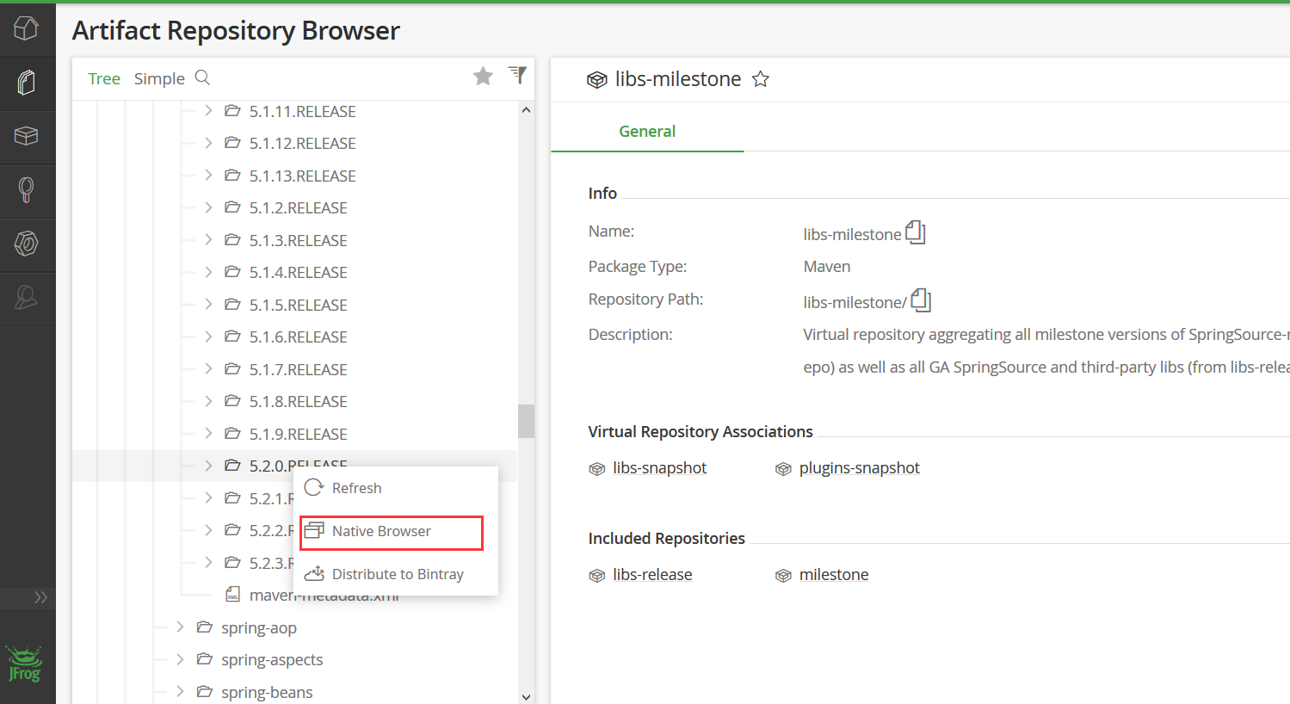Click the 5.1.2.RELEASE folder icon
The image size is (1290, 704).
[232, 207]
